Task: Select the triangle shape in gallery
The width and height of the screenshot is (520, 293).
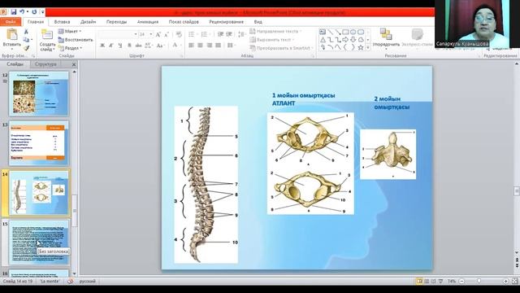Action: click(x=323, y=40)
